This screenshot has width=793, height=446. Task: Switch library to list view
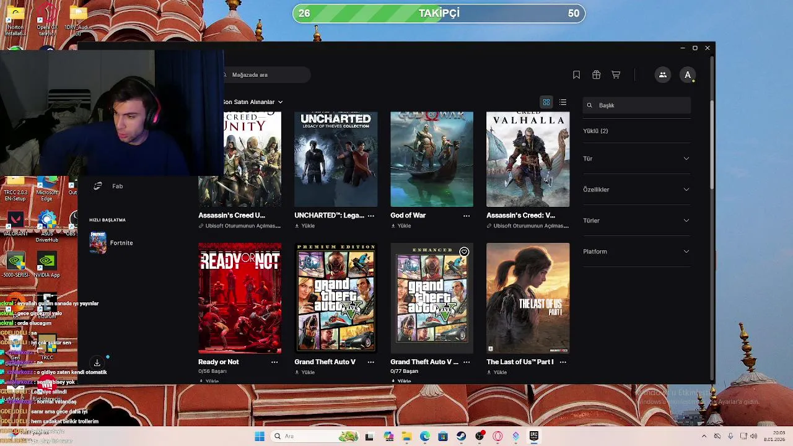[563, 102]
